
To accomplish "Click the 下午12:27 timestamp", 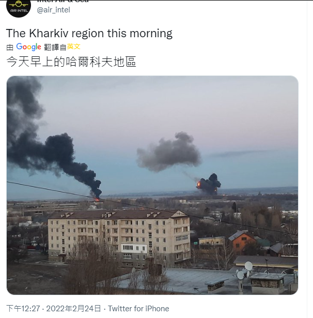I will pyautogui.click(x=23, y=309).
